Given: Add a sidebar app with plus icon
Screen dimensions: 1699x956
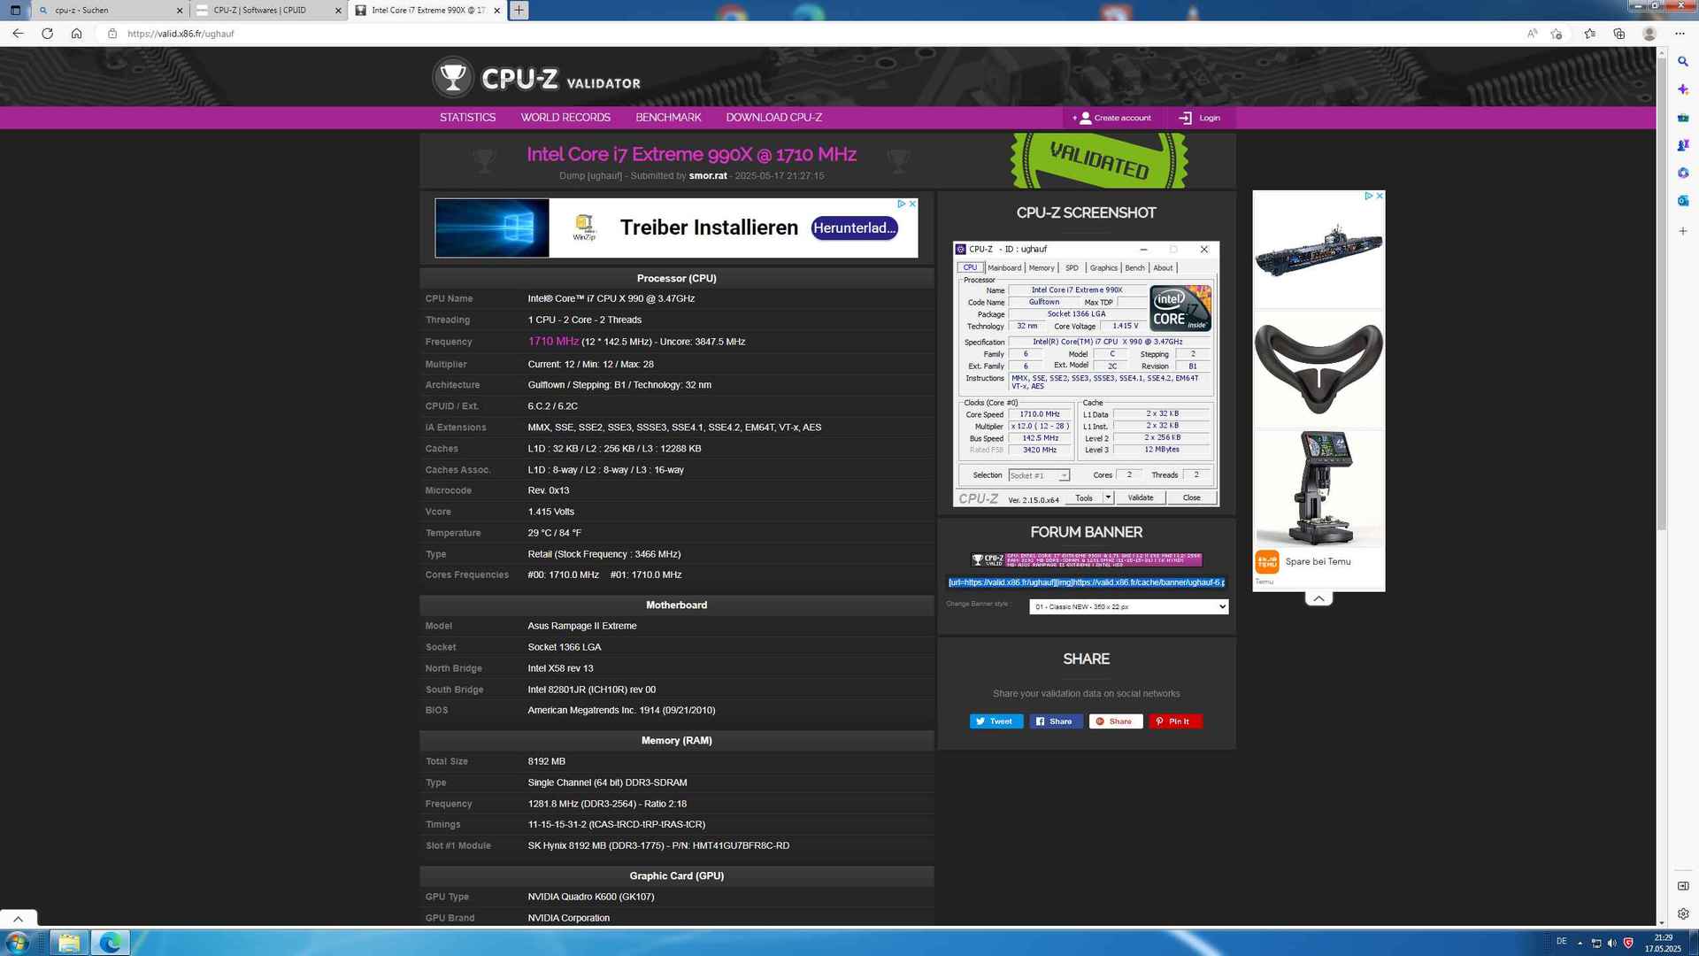Looking at the screenshot, I should pyautogui.click(x=1683, y=231).
